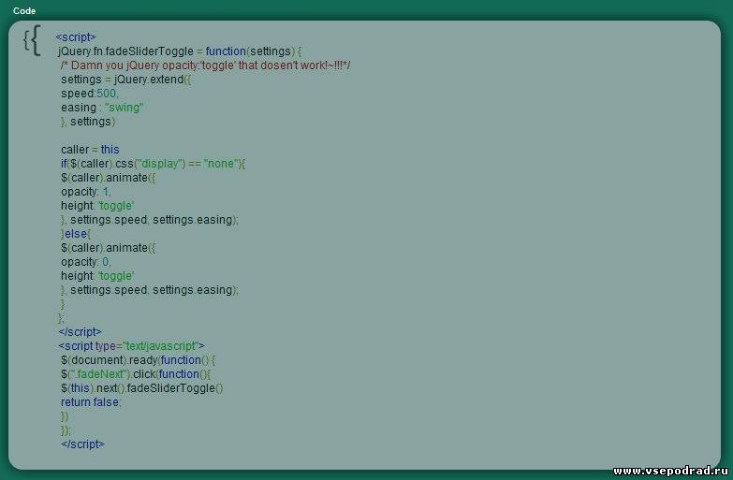733x480 pixels.
Task: Click the final closing </script> tag
Action: pyautogui.click(x=82, y=444)
